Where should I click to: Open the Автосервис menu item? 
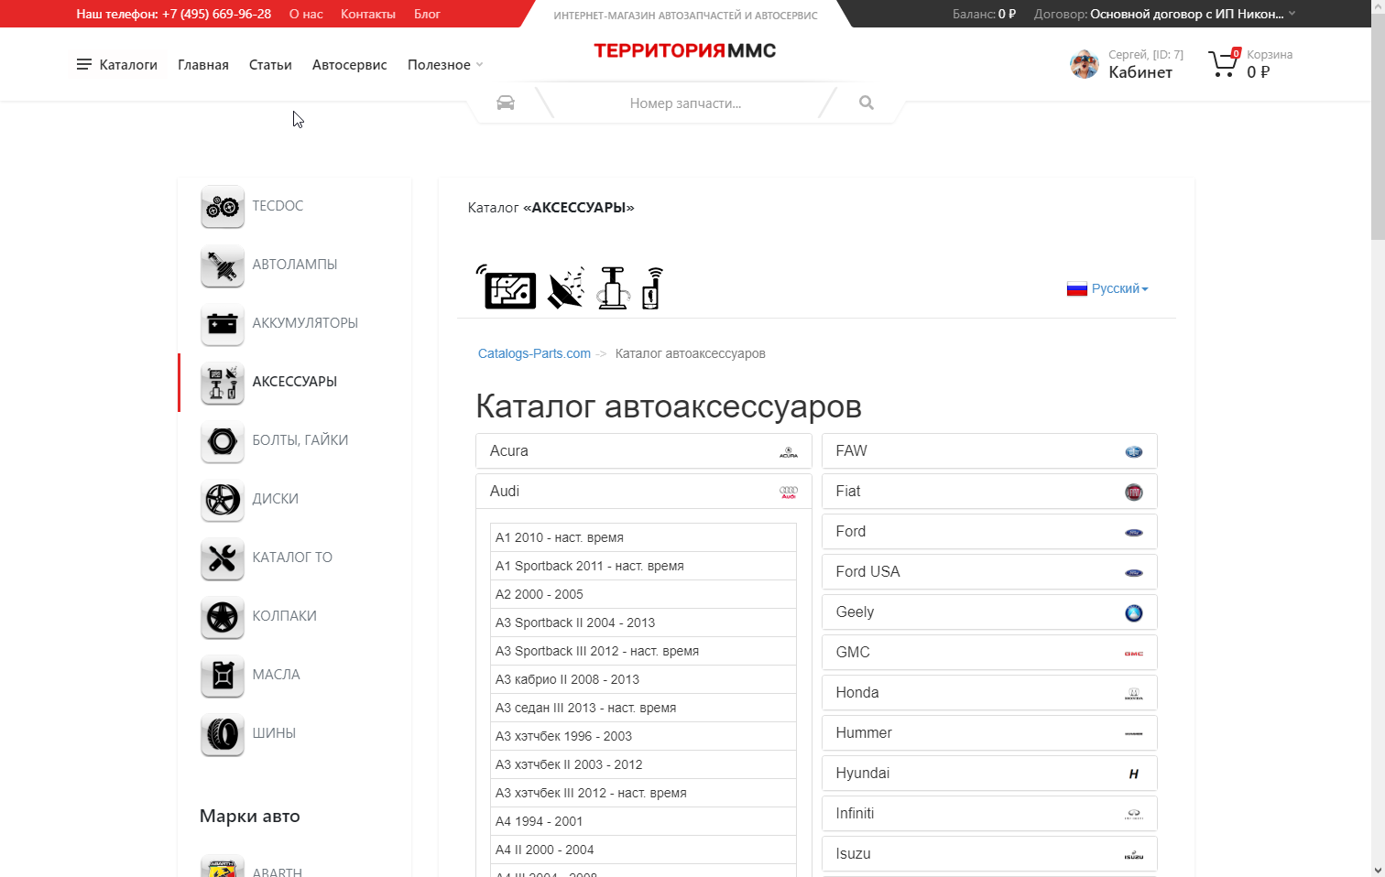(x=349, y=64)
